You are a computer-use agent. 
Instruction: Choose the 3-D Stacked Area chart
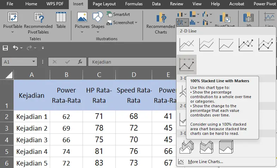[206, 147]
